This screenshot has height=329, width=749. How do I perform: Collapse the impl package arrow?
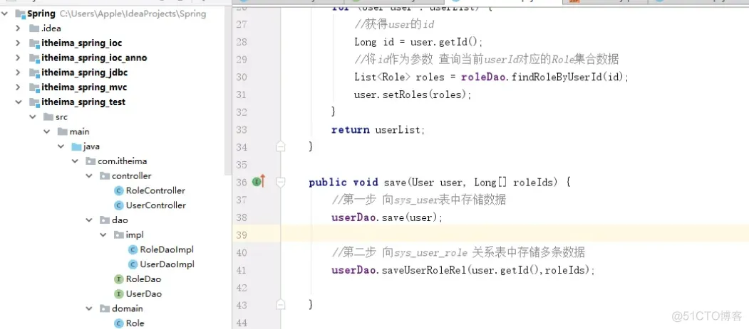103,234
